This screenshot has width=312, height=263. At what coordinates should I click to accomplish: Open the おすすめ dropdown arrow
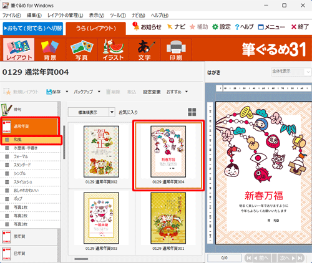coord(187,92)
